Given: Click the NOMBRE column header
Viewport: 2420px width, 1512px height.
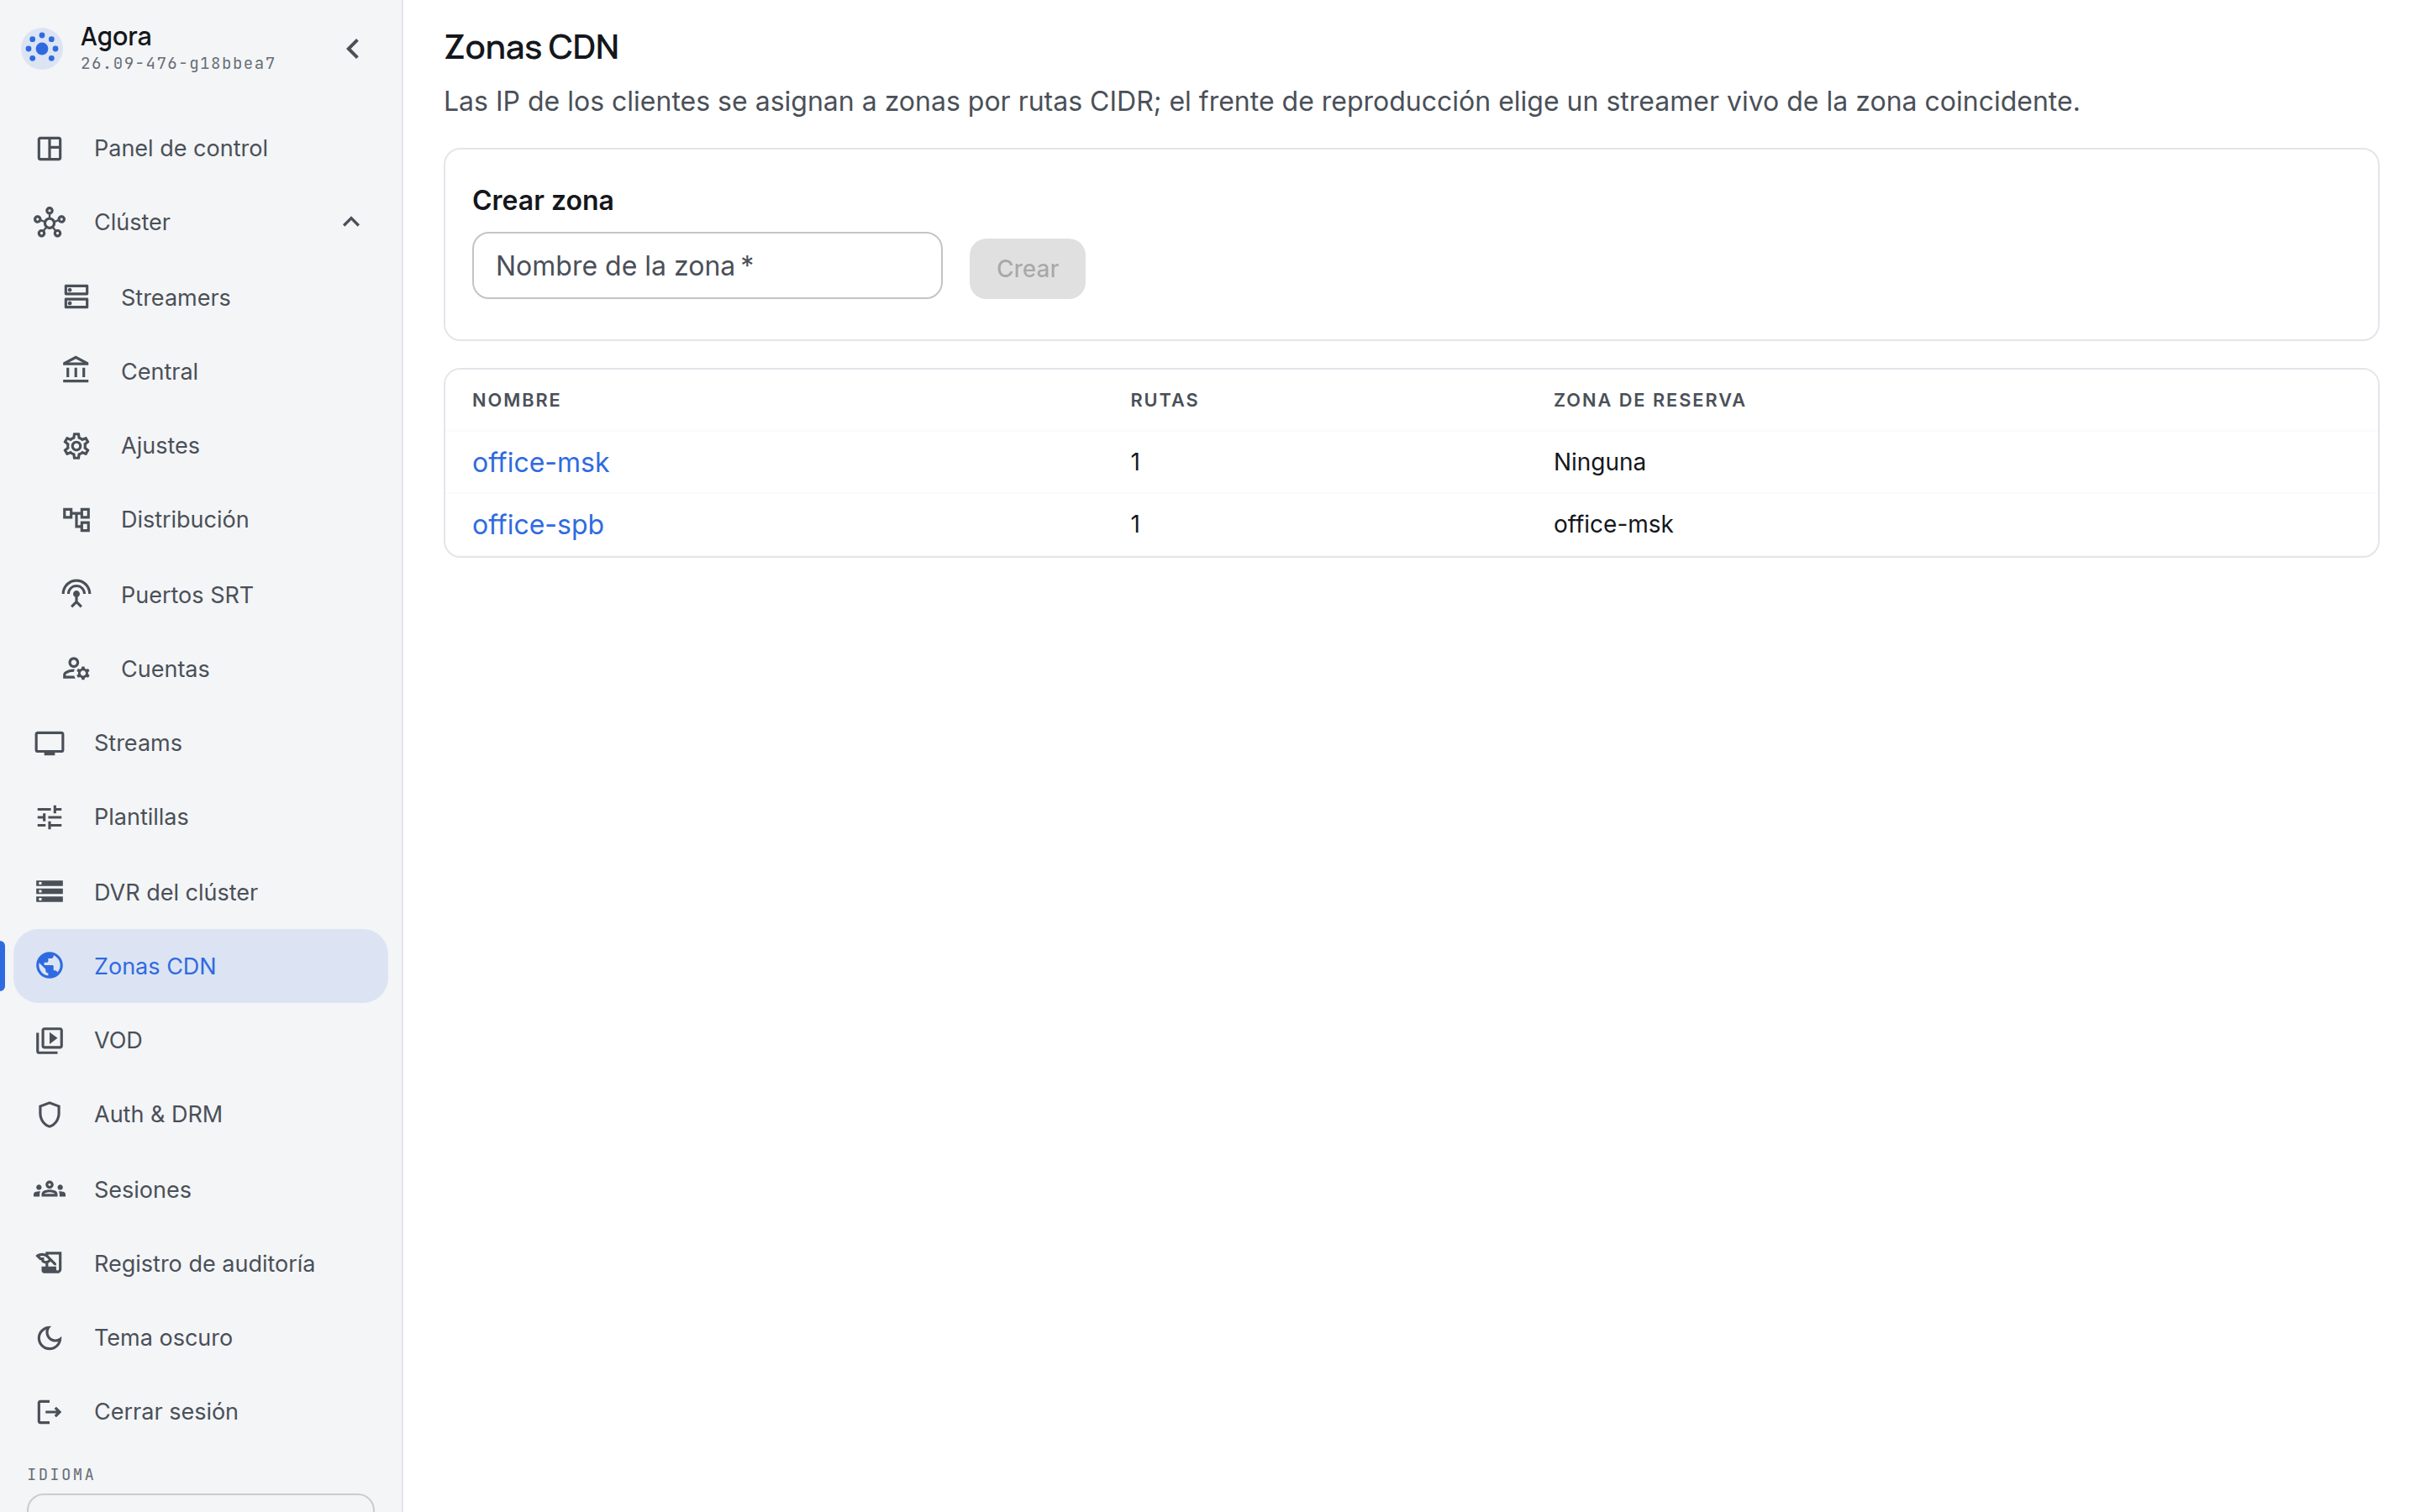Looking at the screenshot, I should [516, 400].
